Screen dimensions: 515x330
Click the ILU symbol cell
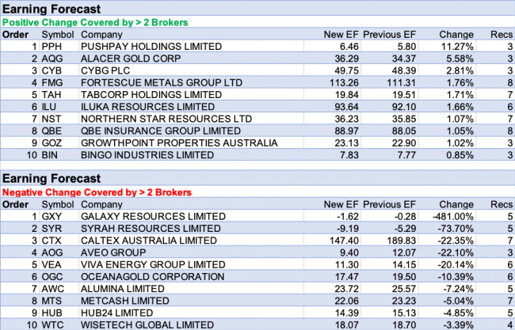tap(50, 107)
